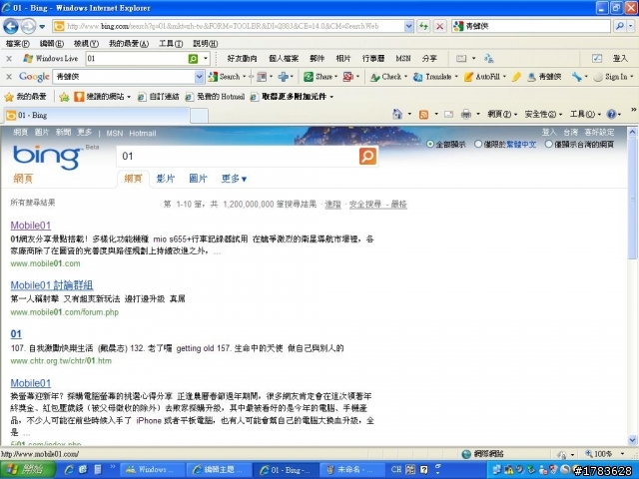Open the 工具(O) command bar dropdown
Screen dimensions: 639x479
585,115
